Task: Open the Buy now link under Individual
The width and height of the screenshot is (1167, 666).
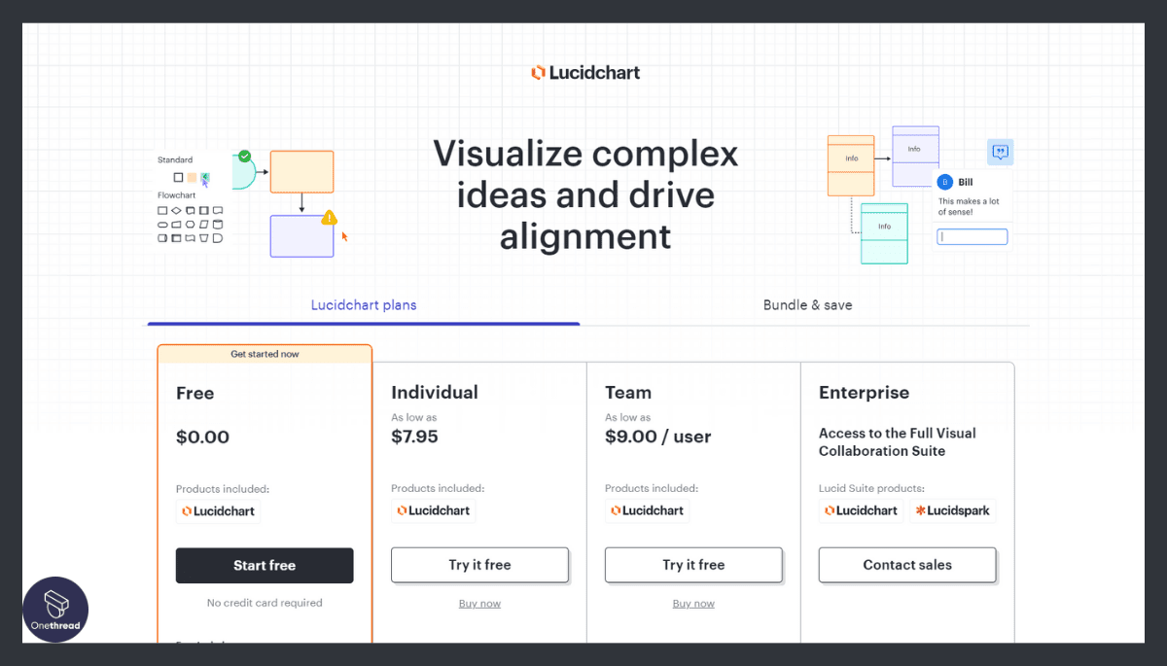Action: (479, 603)
